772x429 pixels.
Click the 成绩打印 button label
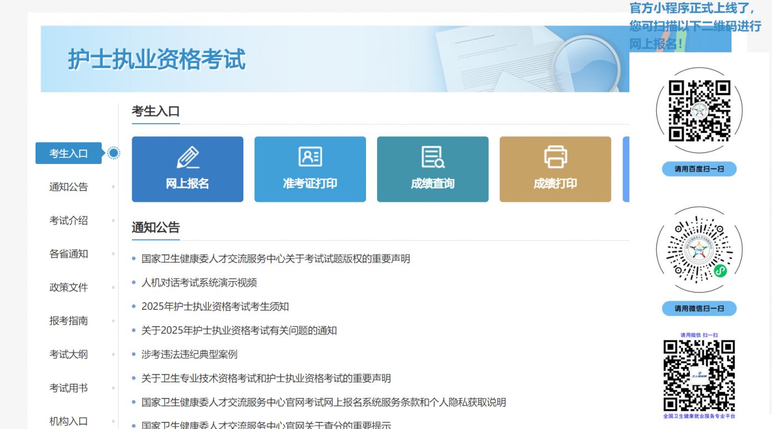coord(555,183)
